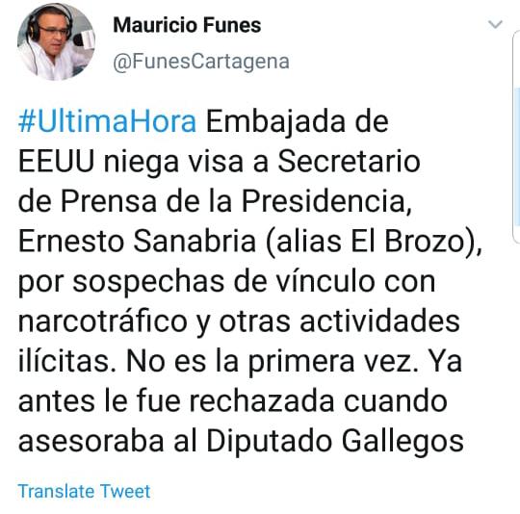The height and width of the screenshot is (514, 520).
Task: Open the circular profile avatar photo
Action: (x=56, y=41)
